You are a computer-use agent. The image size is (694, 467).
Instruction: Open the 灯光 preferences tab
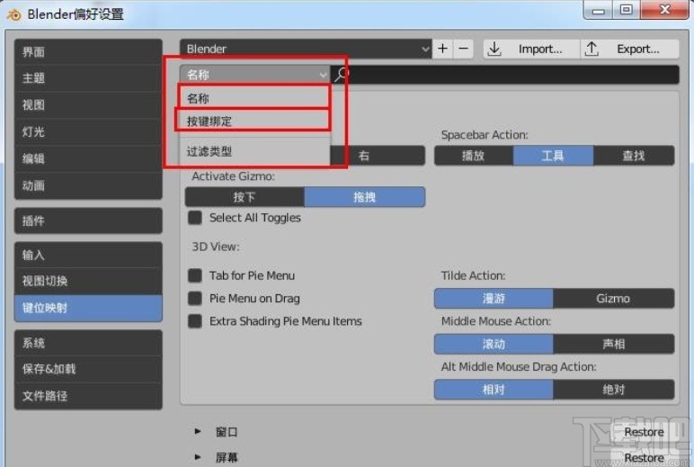[x=88, y=131]
